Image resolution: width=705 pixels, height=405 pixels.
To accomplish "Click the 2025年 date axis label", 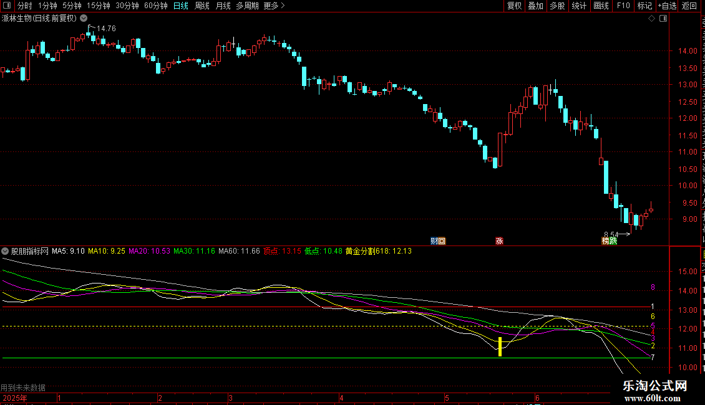I will tap(15, 398).
